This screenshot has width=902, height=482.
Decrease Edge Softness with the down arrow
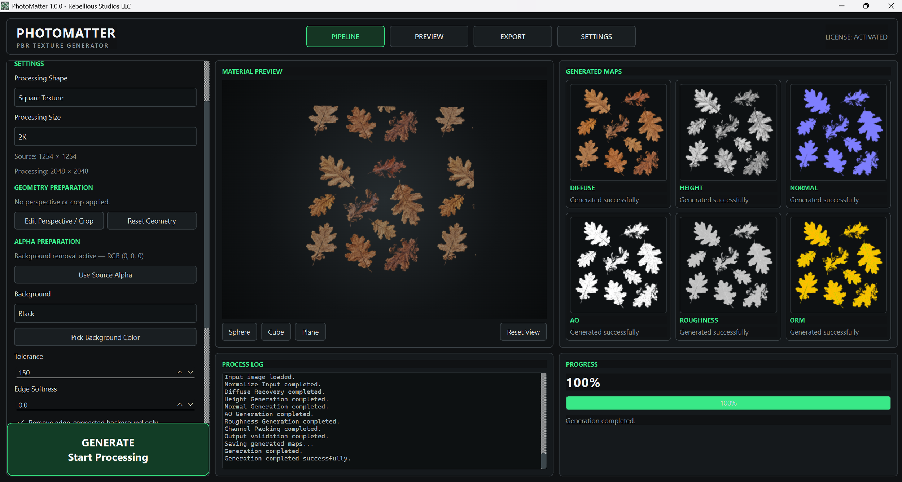click(x=191, y=404)
